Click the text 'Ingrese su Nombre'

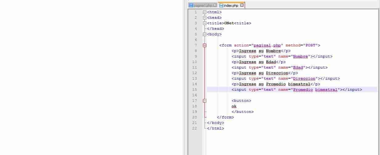(x=260, y=51)
